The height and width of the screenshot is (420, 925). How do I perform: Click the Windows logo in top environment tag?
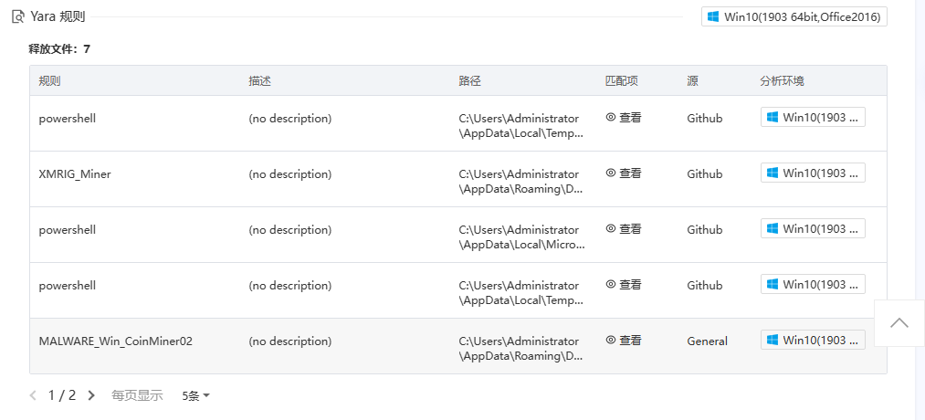coord(713,17)
